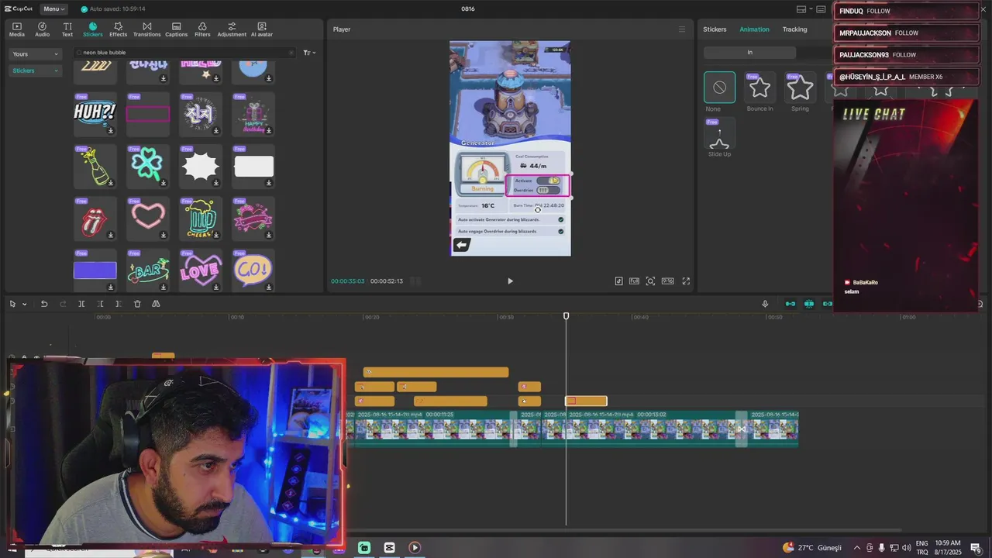
Task: Select the neon heart outline sticker
Action: (147, 219)
